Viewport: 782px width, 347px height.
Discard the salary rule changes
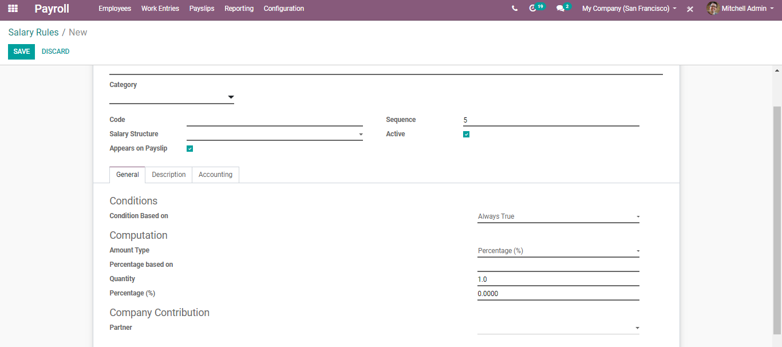[x=56, y=52]
